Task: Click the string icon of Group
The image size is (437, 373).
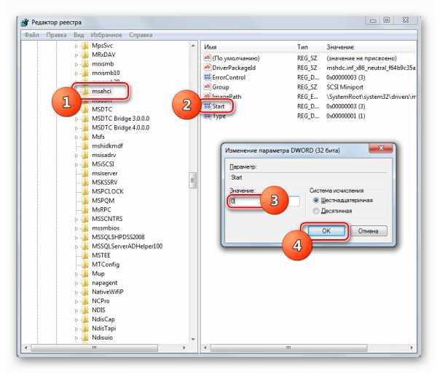Action: point(207,87)
